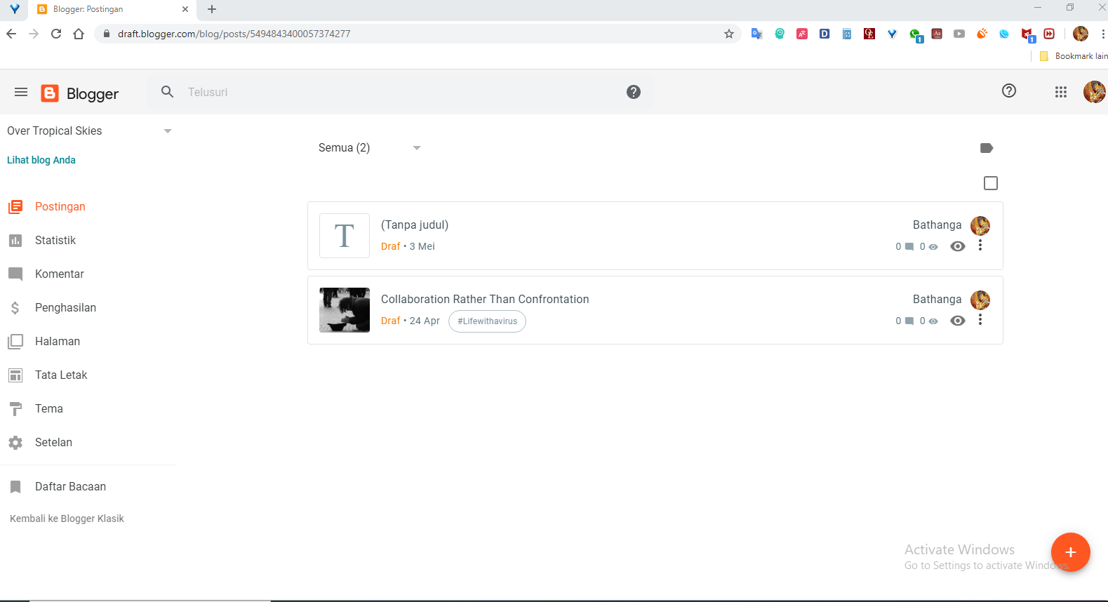1108x602 pixels.
Task: Open the Chrome profile avatar
Action: (x=1081, y=34)
